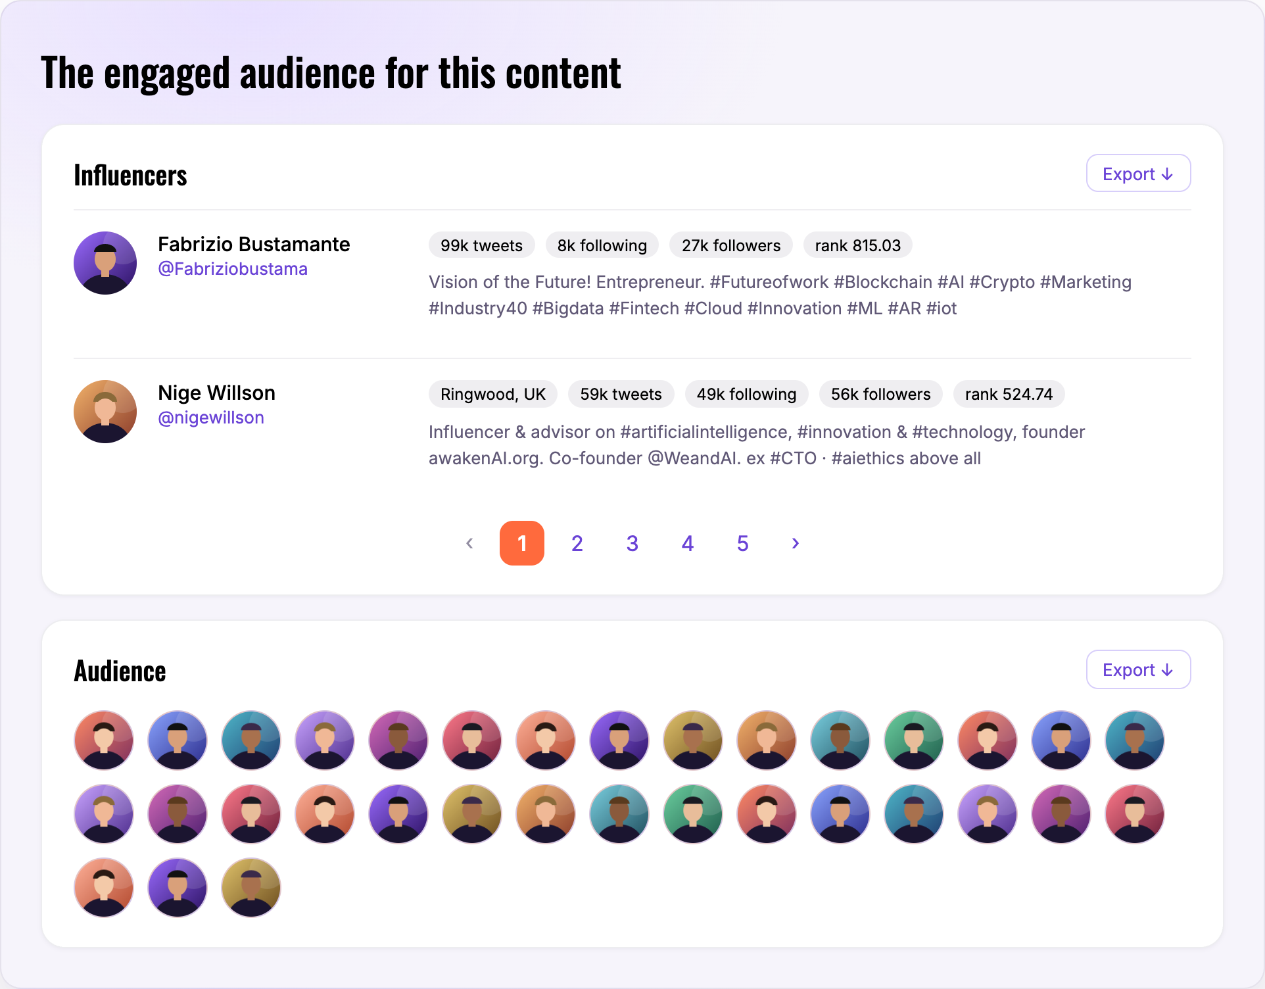Go to previous influencers page

[469, 543]
